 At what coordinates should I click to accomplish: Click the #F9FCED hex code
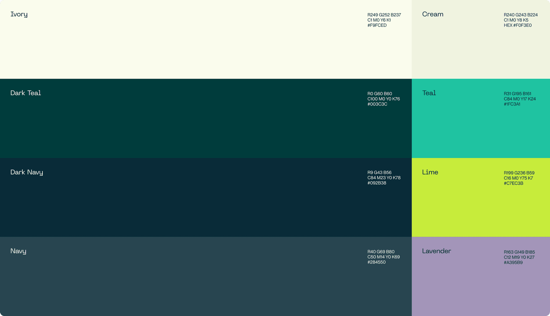[377, 25]
